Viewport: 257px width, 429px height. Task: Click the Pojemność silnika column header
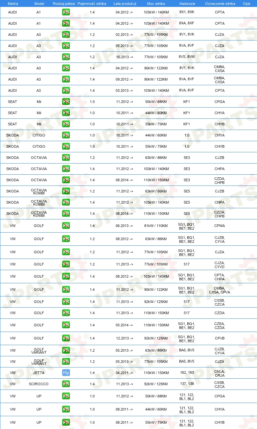92,3
